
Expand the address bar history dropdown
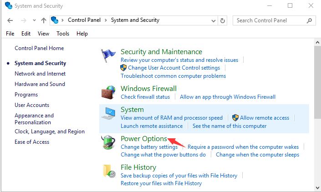point(214,20)
